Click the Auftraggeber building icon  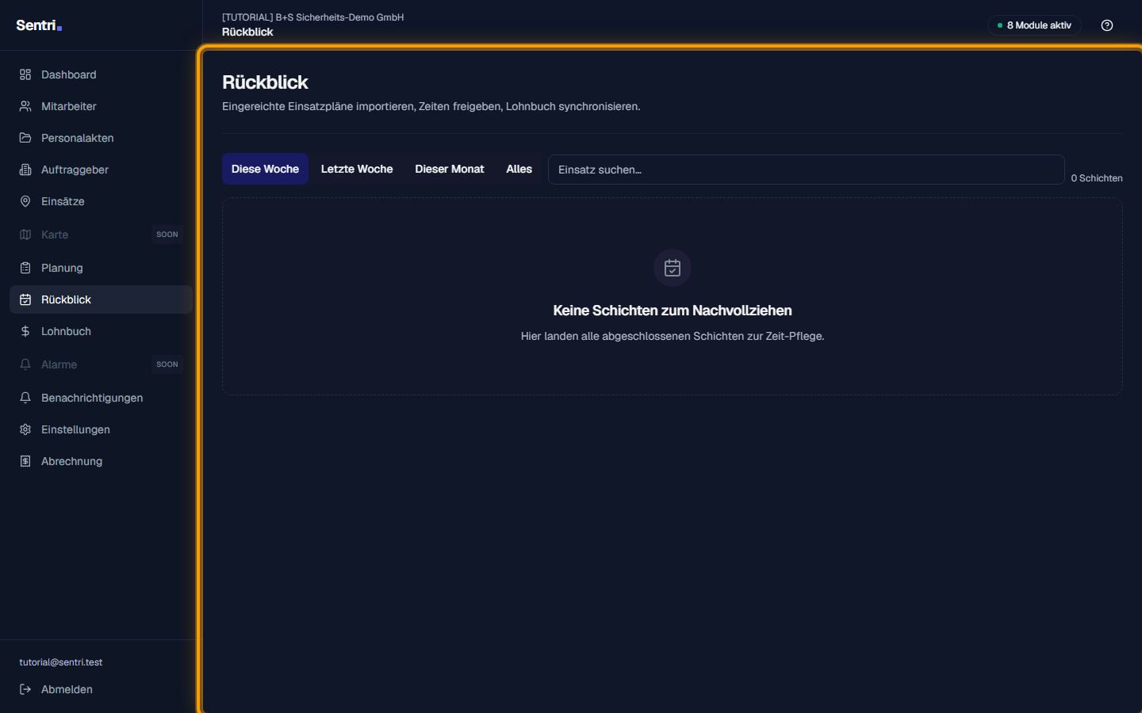click(25, 170)
